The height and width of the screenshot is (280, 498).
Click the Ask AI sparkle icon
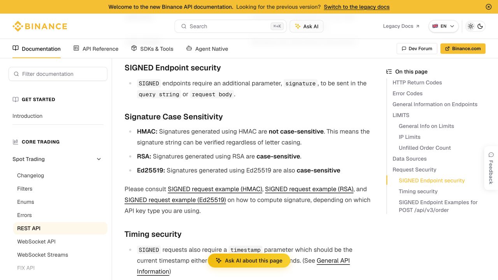pos(298,26)
